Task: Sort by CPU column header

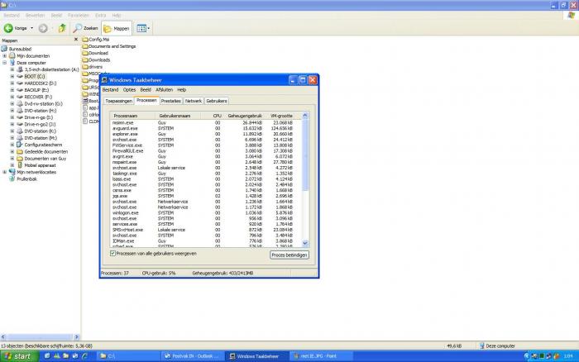Action: [x=213, y=116]
